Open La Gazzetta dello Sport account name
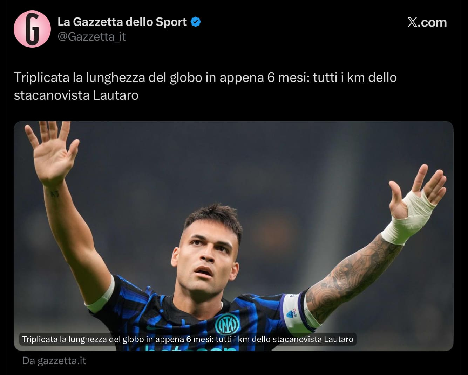This screenshot has height=375, width=468. coord(122,22)
